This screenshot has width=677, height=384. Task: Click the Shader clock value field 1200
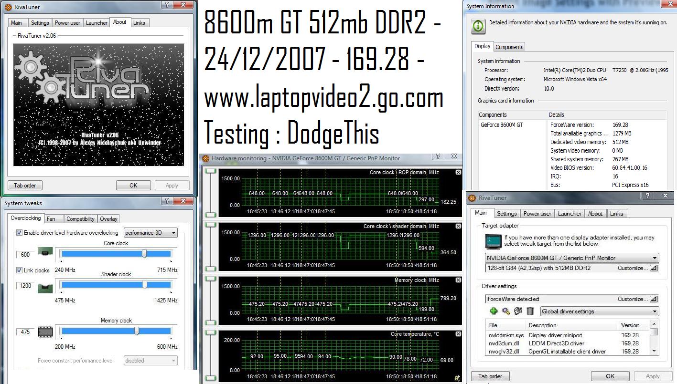point(25,285)
